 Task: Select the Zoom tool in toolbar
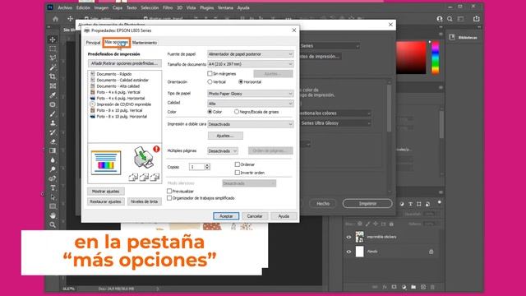coord(53,224)
